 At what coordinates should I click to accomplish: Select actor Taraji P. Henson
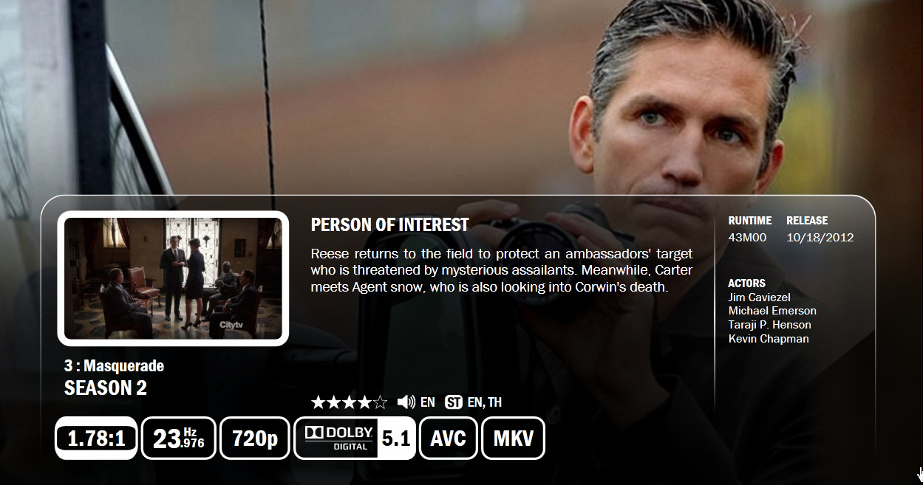coord(769,325)
